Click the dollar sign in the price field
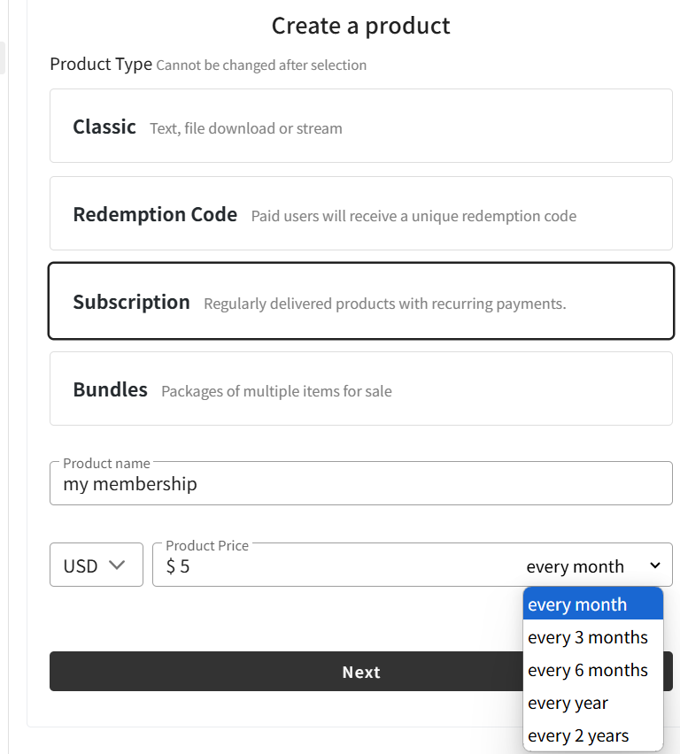This screenshot has height=754, width=680. click(170, 566)
